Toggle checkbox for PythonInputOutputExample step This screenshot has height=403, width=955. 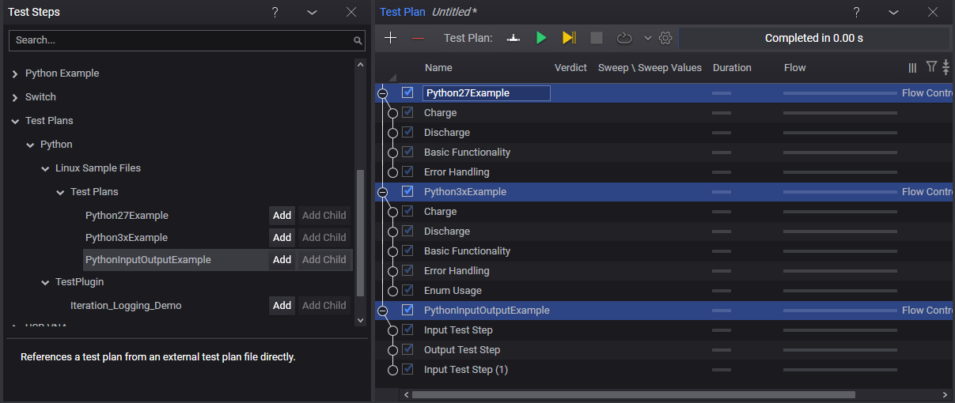coord(407,310)
